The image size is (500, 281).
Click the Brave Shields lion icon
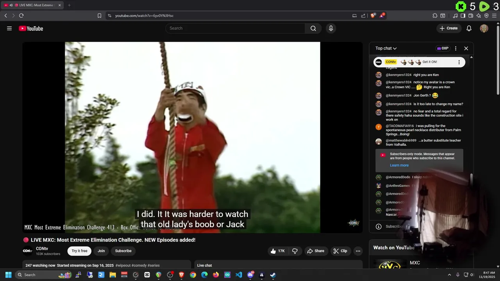pyautogui.click(x=373, y=16)
